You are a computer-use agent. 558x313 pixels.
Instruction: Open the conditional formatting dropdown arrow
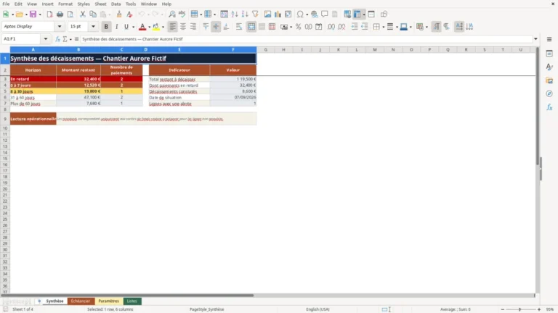(426, 27)
